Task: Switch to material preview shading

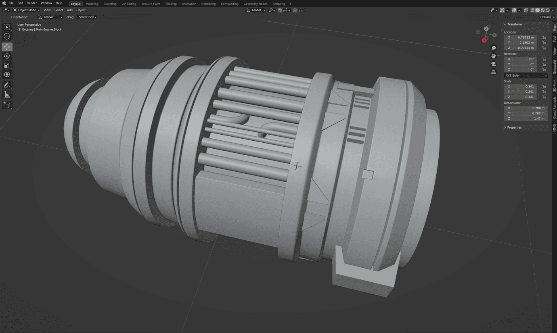Action: 542,10
